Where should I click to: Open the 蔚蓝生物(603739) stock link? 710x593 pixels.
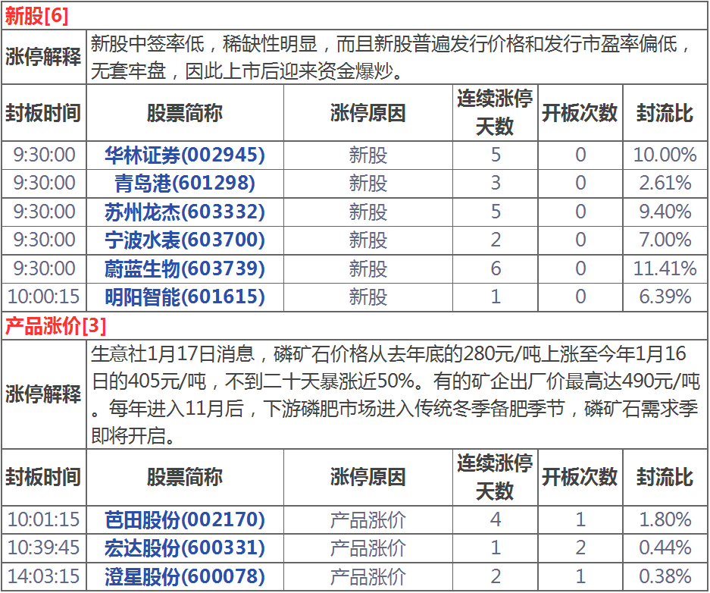pyautogui.click(x=185, y=268)
